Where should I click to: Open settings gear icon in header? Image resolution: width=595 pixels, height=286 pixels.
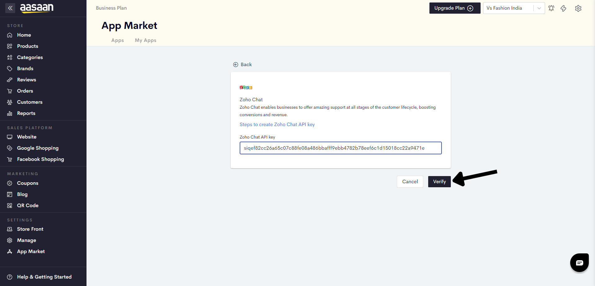pyautogui.click(x=578, y=8)
